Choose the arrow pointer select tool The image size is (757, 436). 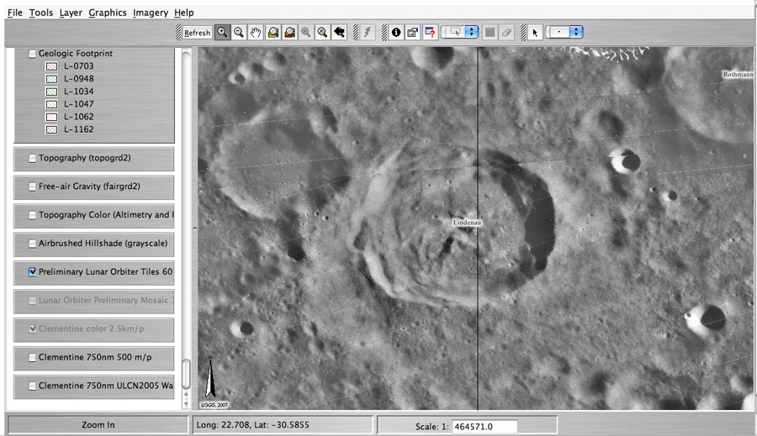point(536,32)
